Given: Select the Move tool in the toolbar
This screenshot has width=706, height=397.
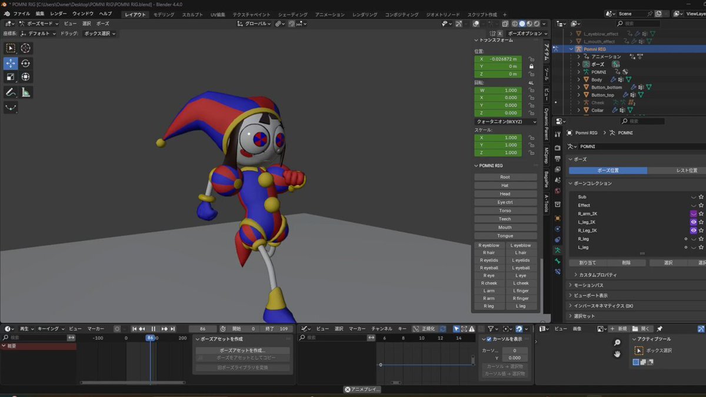Looking at the screenshot, I should [11, 64].
